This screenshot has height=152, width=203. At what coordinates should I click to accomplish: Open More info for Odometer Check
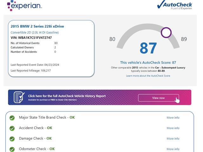point(173,149)
